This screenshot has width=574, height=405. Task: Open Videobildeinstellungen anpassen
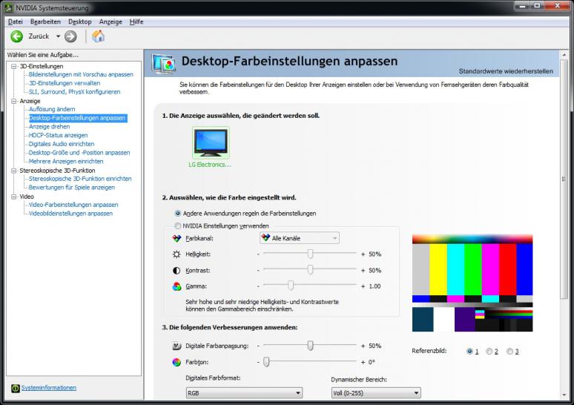70,214
